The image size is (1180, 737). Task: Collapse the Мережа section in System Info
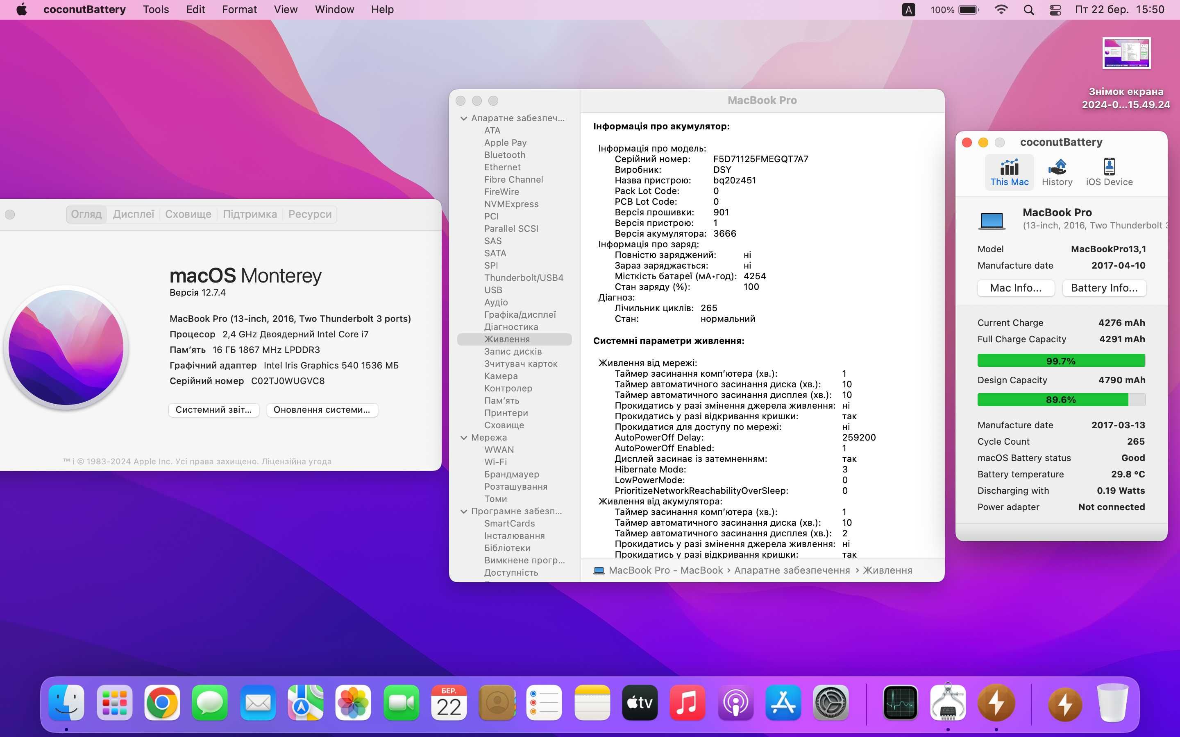click(x=465, y=437)
